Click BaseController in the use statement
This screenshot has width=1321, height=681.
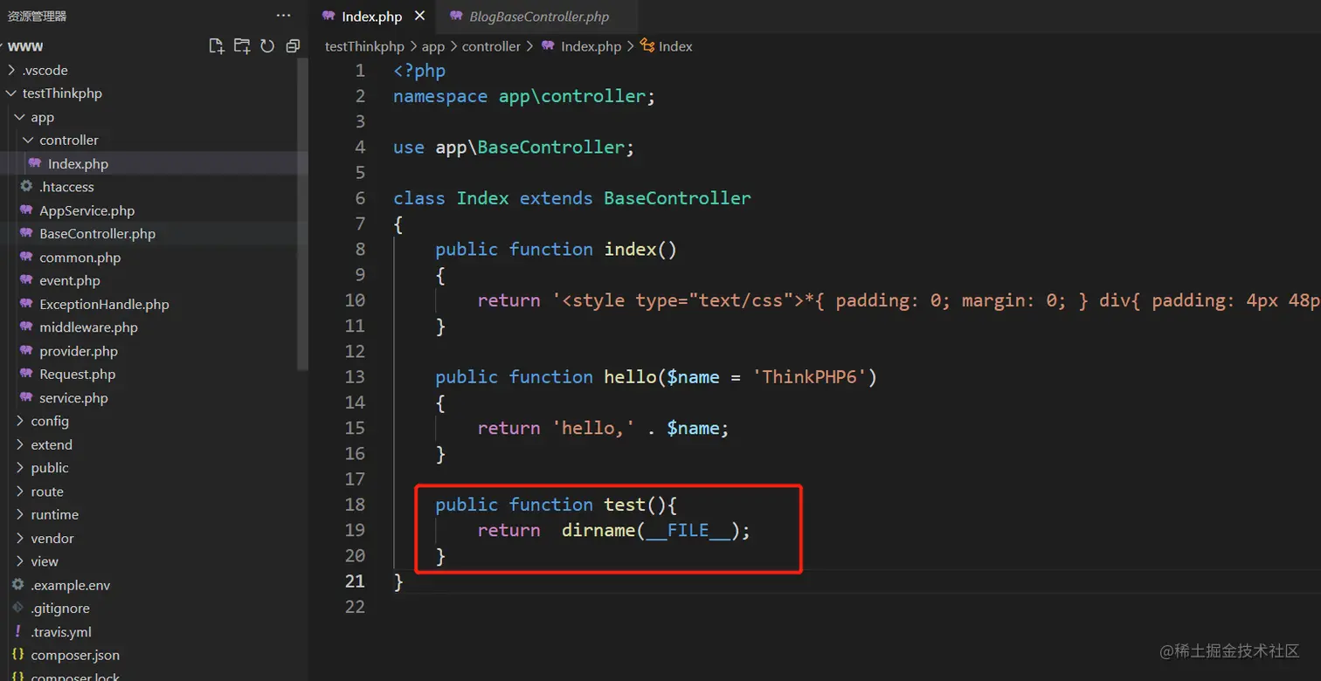pos(551,148)
